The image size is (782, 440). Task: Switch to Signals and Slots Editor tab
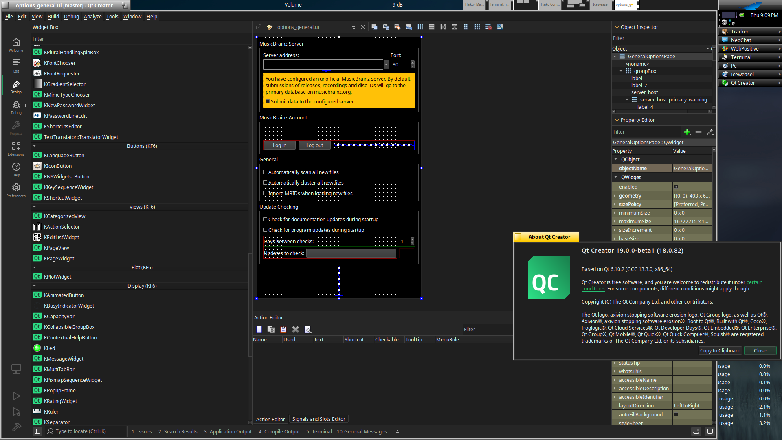click(319, 419)
